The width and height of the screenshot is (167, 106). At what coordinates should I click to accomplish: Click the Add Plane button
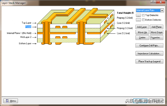tap(156, 27)
